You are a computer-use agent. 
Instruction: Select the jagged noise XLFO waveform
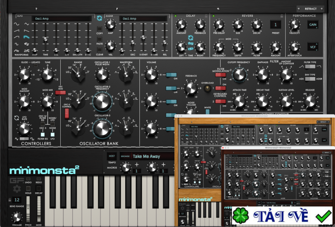coord(16,51)
